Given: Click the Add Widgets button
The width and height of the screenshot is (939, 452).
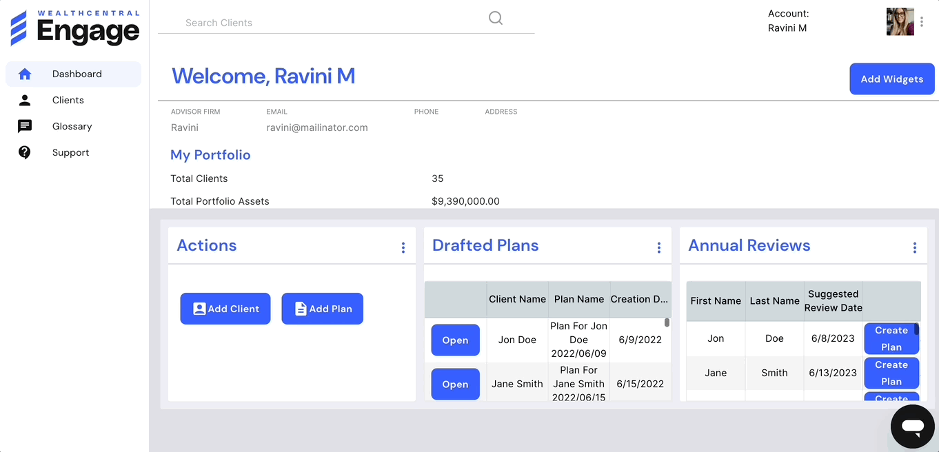Looking at the screenshot, I should [x=892, y=79].
